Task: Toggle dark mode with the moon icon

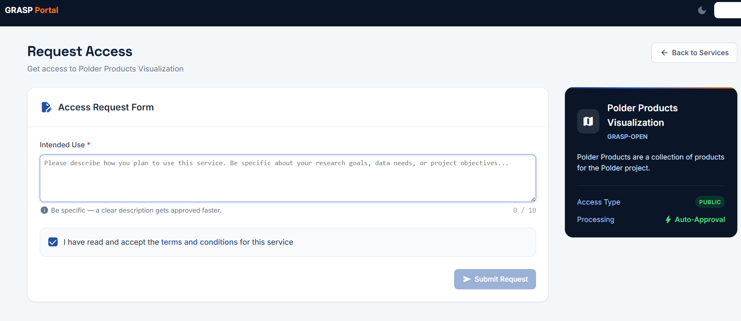Action: (702, 11)
